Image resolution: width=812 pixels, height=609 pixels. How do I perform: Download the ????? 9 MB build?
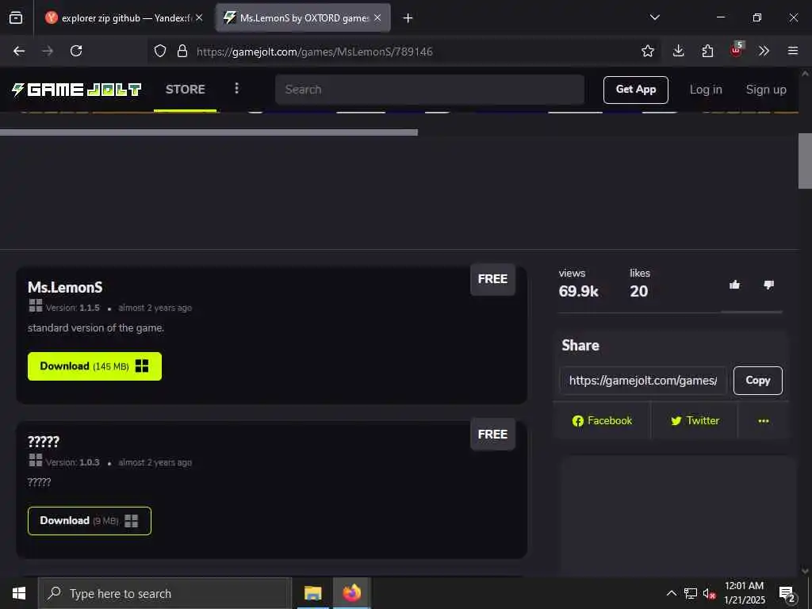pos(90,520)
